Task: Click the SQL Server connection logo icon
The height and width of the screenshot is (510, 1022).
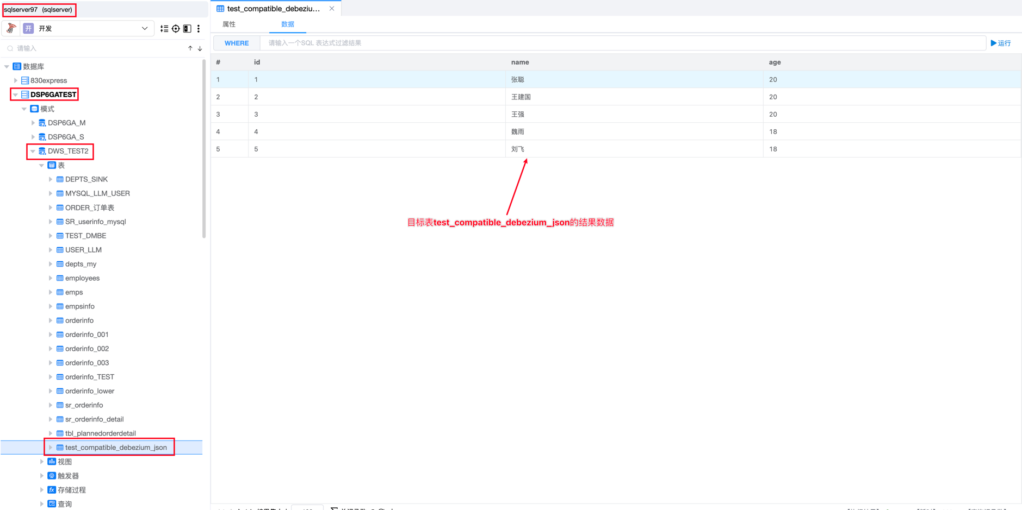Action: (x=10, y=28)
